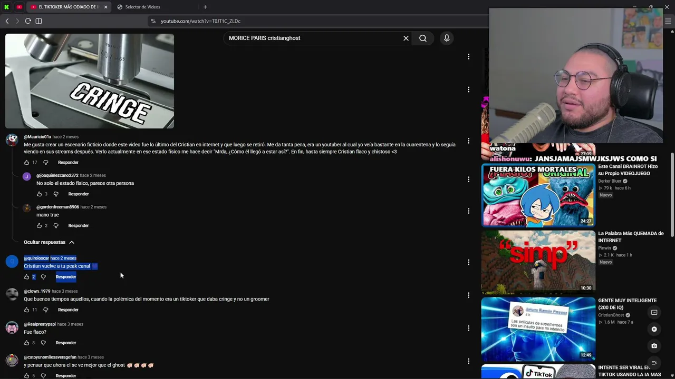675x379 pixels.
Task: Dislike @quirioioscar's comment
Action: click(x=43, y=277)
